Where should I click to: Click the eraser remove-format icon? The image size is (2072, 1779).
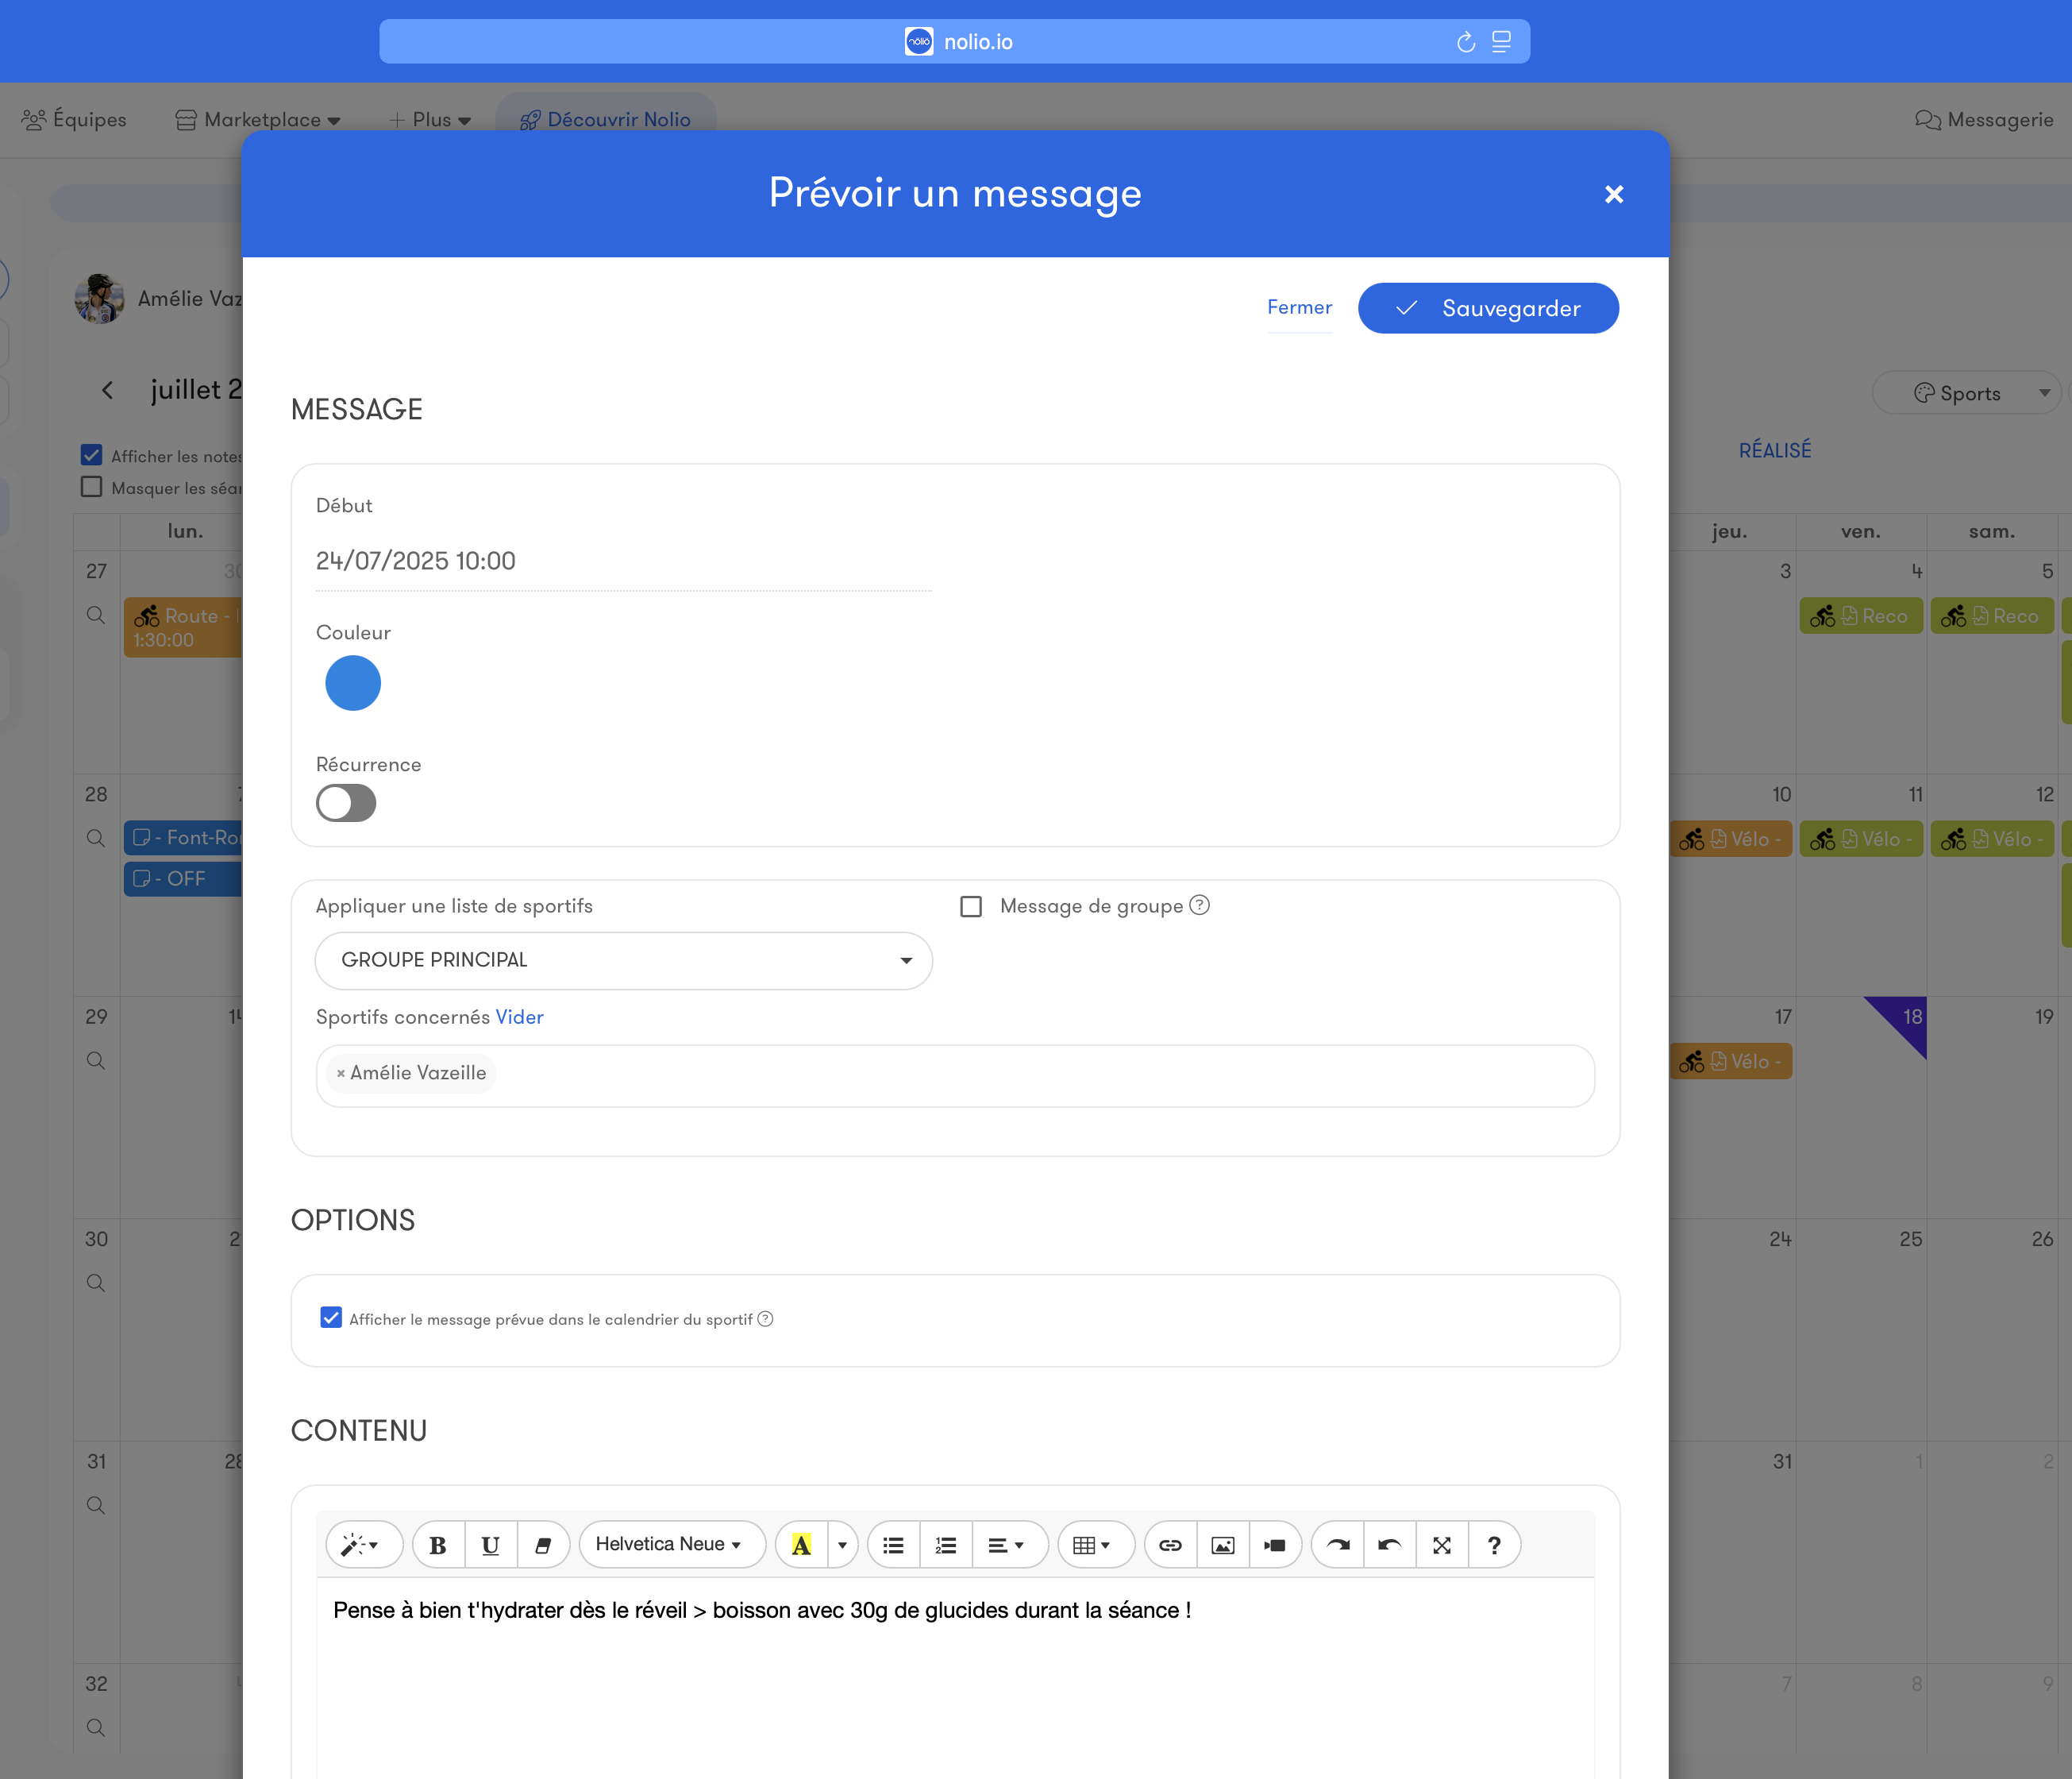[x=543, y=1545]
